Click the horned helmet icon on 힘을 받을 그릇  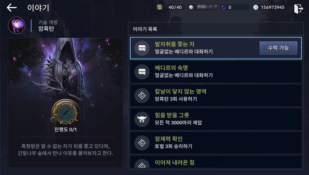(142, 119)
